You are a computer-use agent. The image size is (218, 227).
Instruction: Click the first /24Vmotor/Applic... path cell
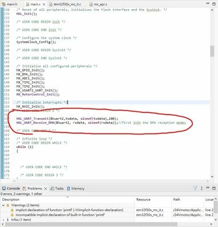(188, 210)
